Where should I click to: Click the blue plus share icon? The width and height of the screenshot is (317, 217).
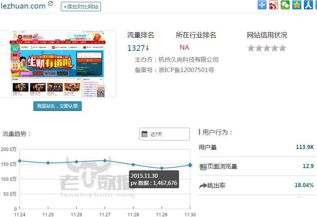click(262, 5)
